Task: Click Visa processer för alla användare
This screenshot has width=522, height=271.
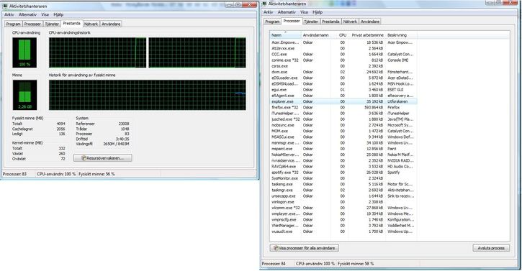Action: pyautogui.click(x=305, y=248)
